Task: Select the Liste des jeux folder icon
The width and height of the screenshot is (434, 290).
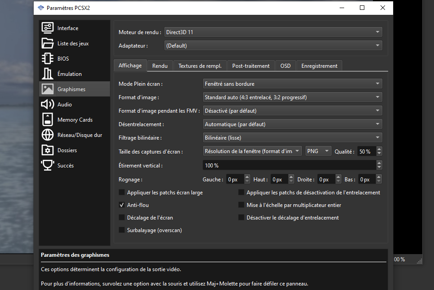Action: tap(47, 44)
